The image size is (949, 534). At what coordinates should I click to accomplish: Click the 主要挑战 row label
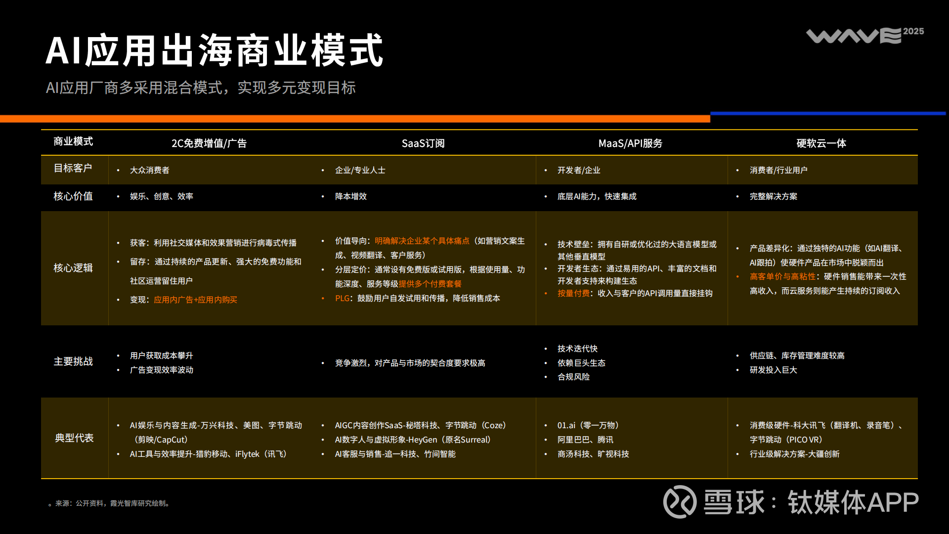73,361
